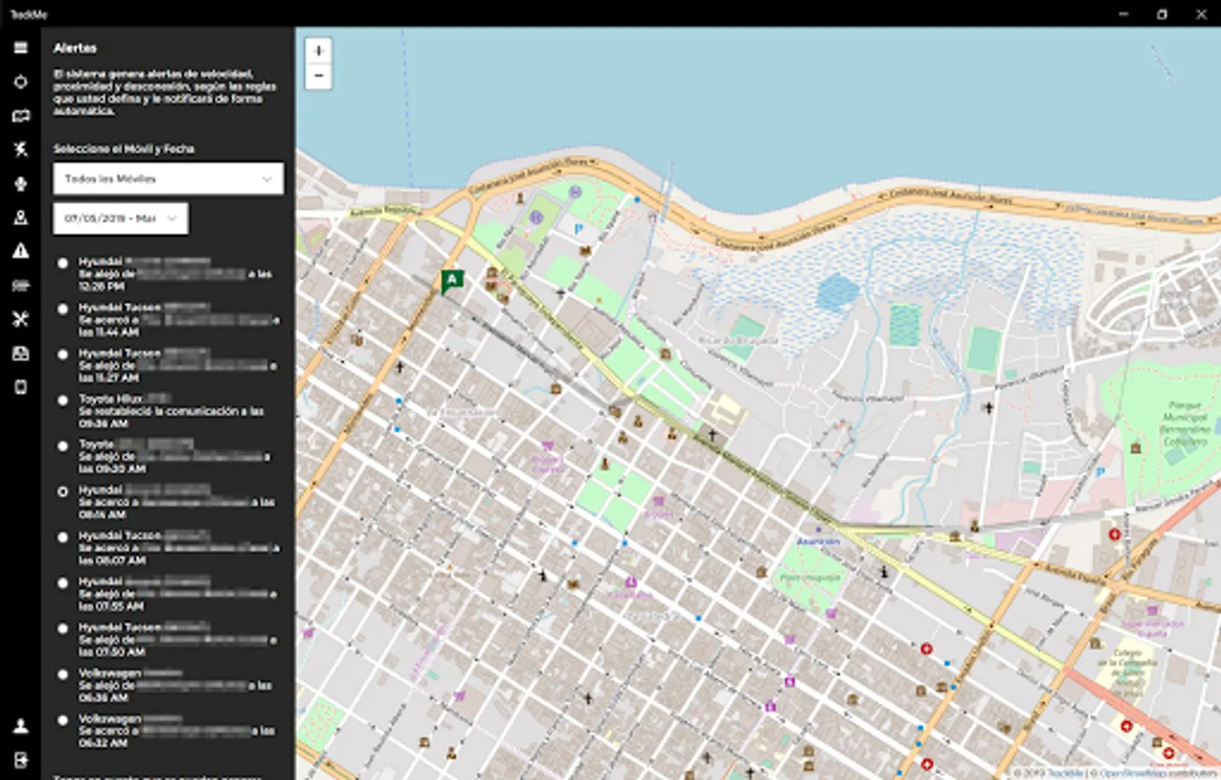
Task: Zoom in the map with plus button
Action: [318, 51]
